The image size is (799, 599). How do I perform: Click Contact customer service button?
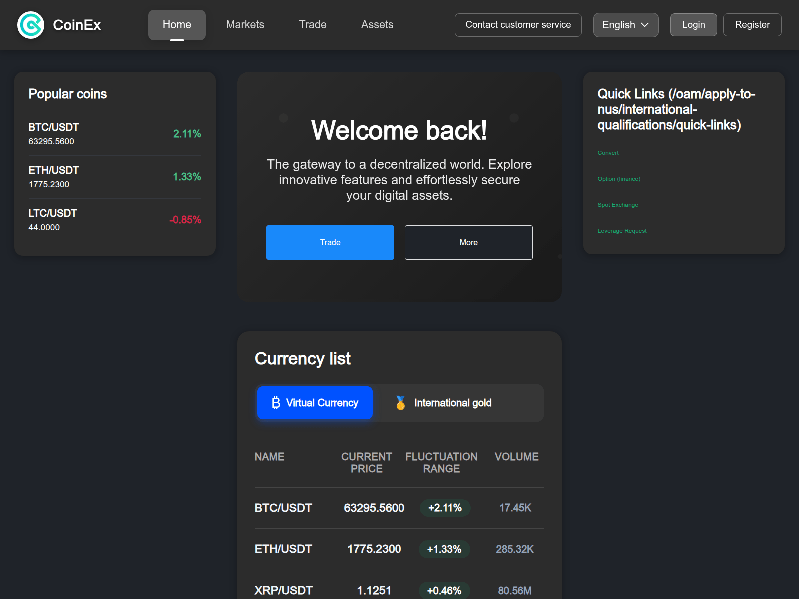[x=518, y=25]
